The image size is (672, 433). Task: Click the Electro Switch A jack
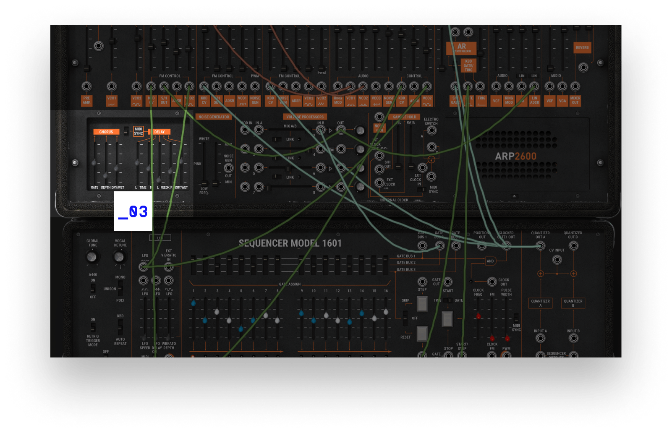(431, 131)
